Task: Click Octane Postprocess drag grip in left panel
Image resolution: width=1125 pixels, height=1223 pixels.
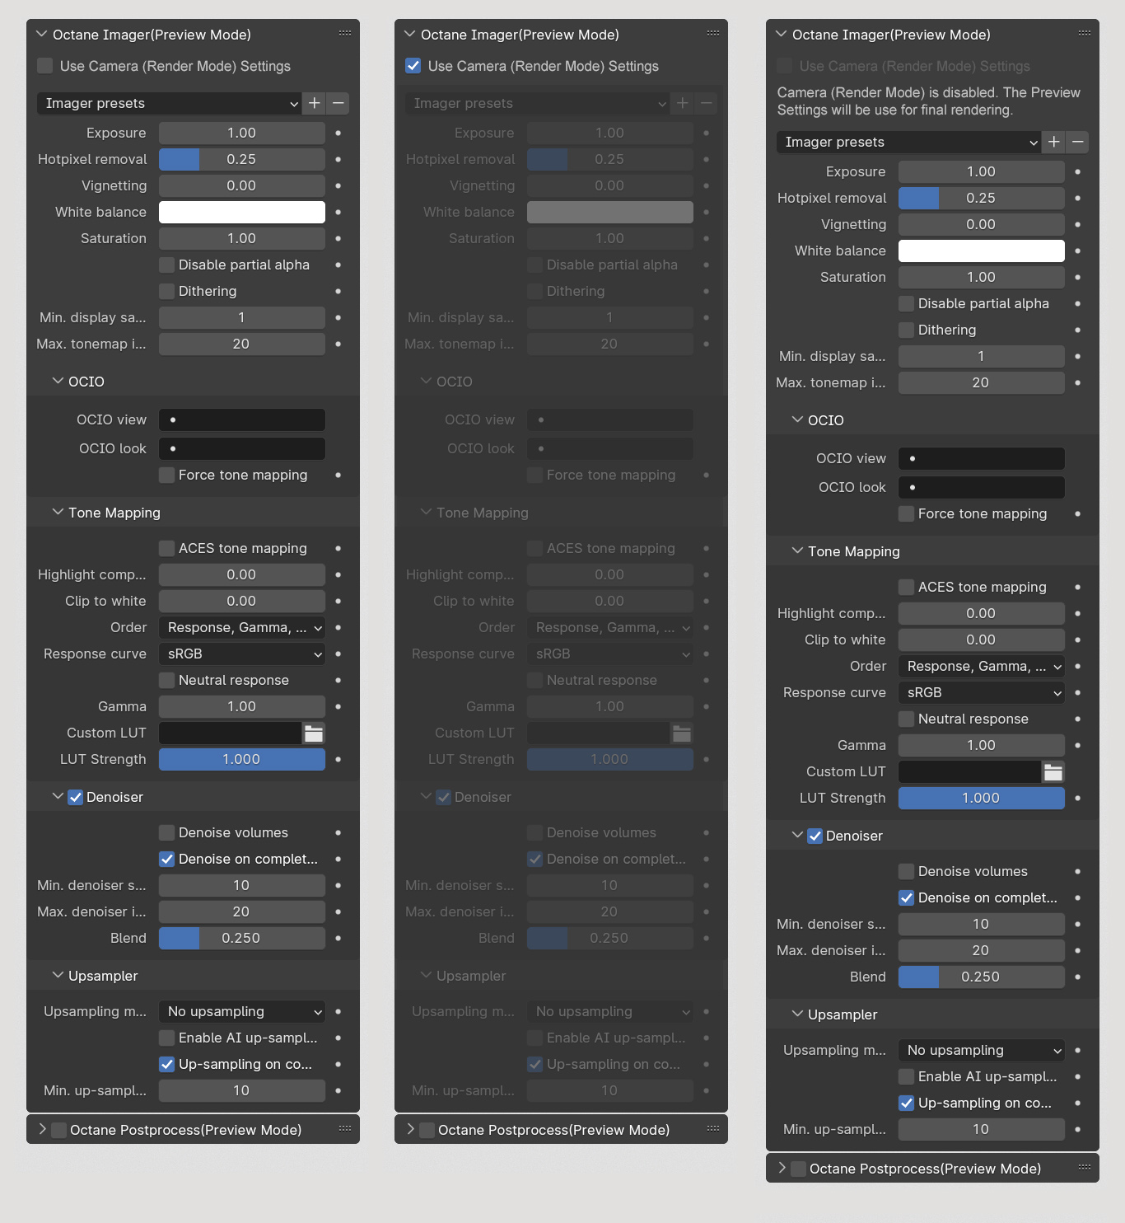Action: tap(345, 1129)
